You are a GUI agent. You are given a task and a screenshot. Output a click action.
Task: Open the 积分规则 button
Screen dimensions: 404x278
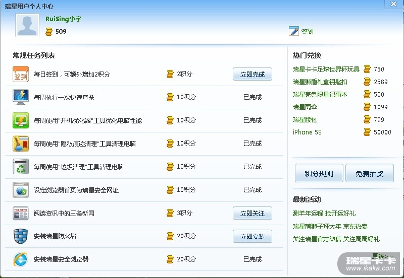pyautogui.click(x=319, y=173)
